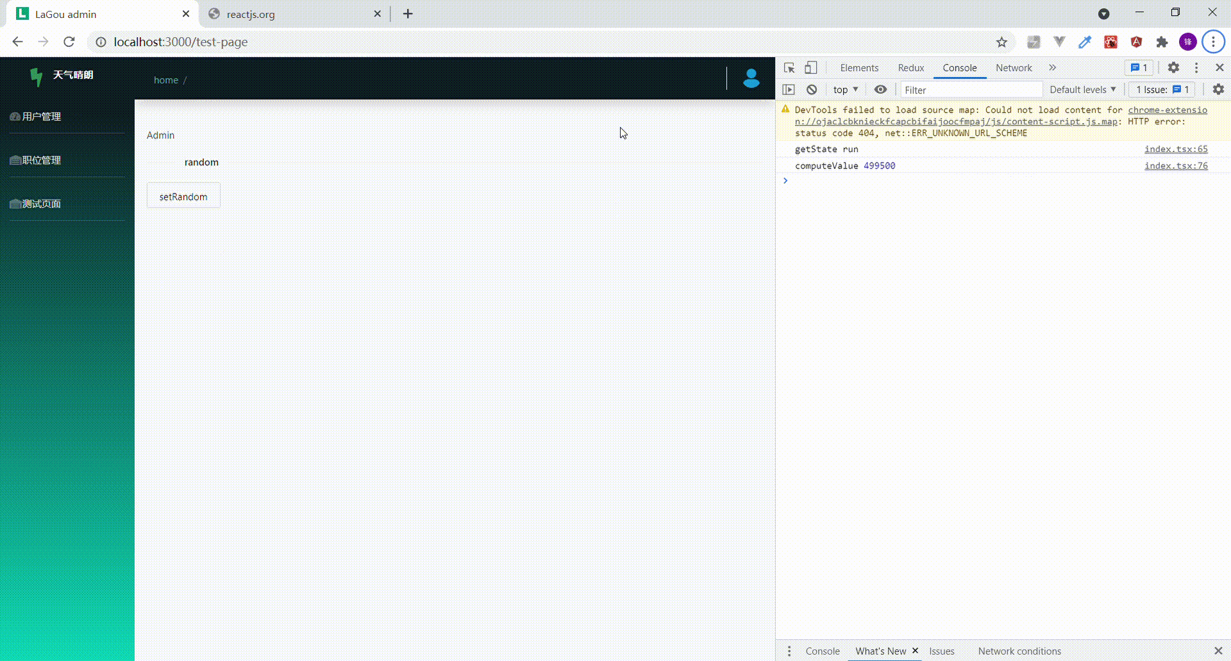Open the index.tsx:65 source link
Screen dimensions: 1231x661
click(x=1176, y=149)
